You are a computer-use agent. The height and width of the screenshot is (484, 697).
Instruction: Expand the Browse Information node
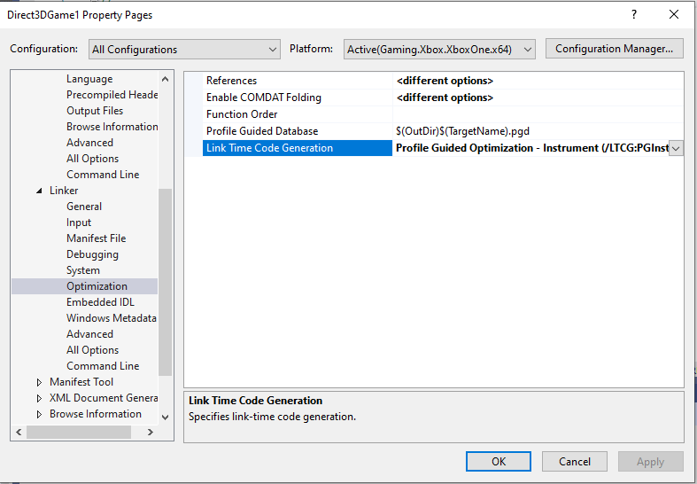39,414
